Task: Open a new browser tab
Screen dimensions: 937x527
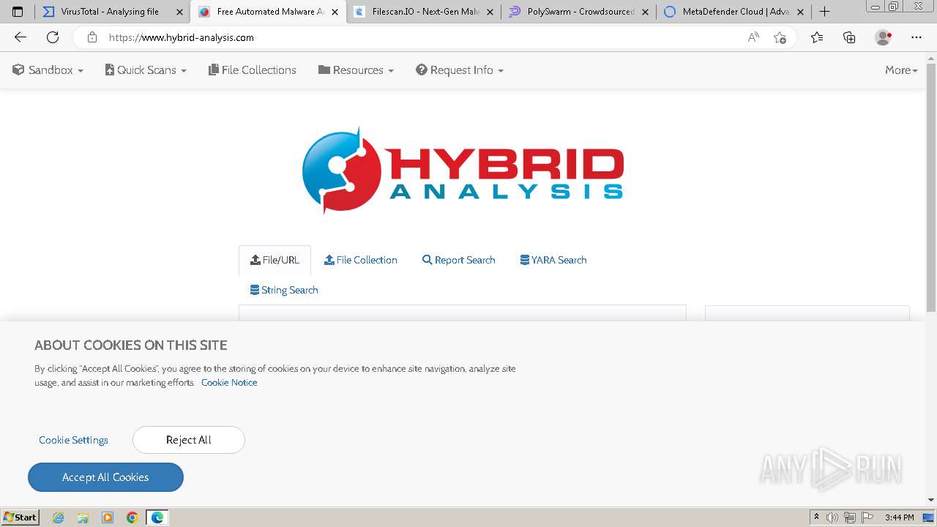Action: 824,12
